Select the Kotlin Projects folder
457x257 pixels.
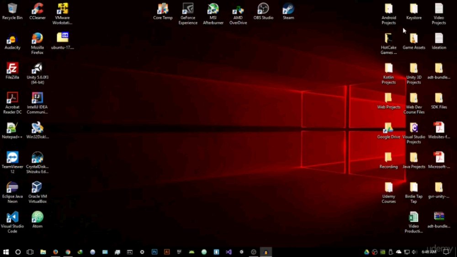(388, 74)
